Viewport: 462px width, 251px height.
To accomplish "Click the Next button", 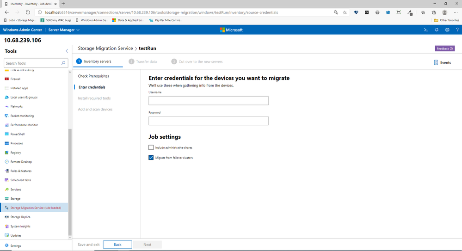I will tap(148, 245).
